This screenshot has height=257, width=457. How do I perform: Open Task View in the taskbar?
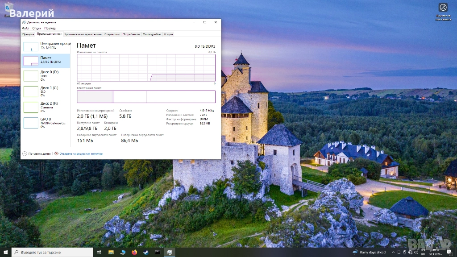pyautogui.click(x=99, y=252)
